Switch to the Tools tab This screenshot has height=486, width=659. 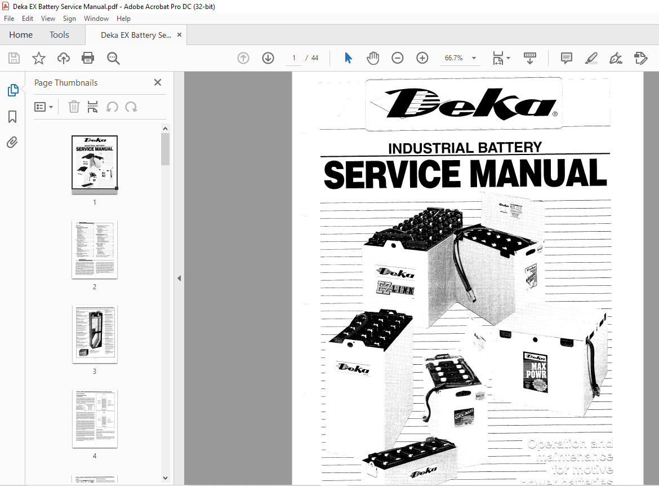[59, 35]
